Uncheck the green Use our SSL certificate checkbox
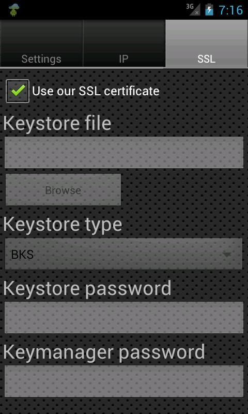This screenshot has width=248, height=414. pyautogui.click(x=18, y=91)
